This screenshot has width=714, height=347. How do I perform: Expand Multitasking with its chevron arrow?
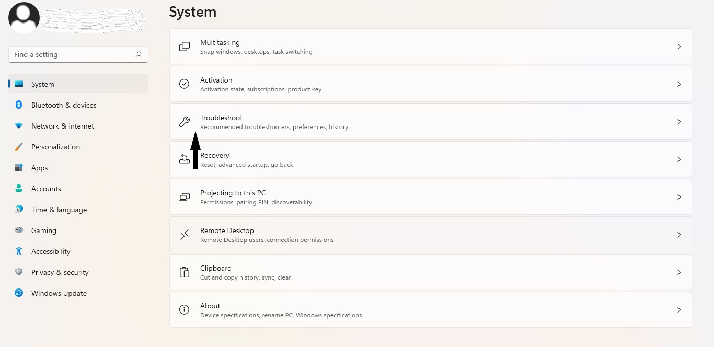coord(679,47)
